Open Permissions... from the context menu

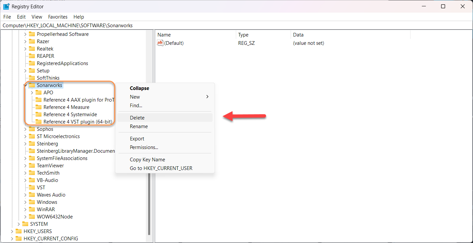[x=165, y=147]
